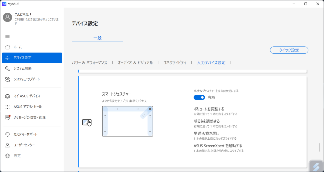Click the ASUS アプリとセール grid icon
The width and height of the screenshot is (324, 172).
point(8,107)
